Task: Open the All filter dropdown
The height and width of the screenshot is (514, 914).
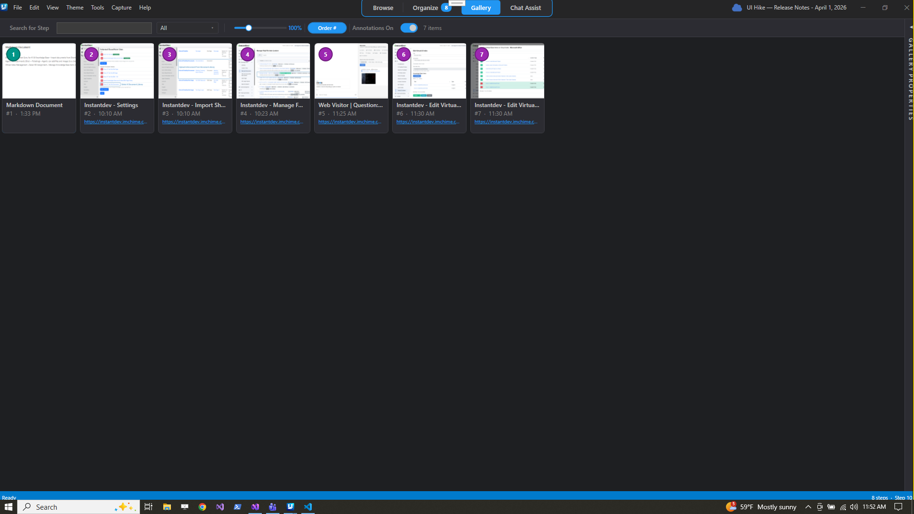Action: [x=188, y=28]
